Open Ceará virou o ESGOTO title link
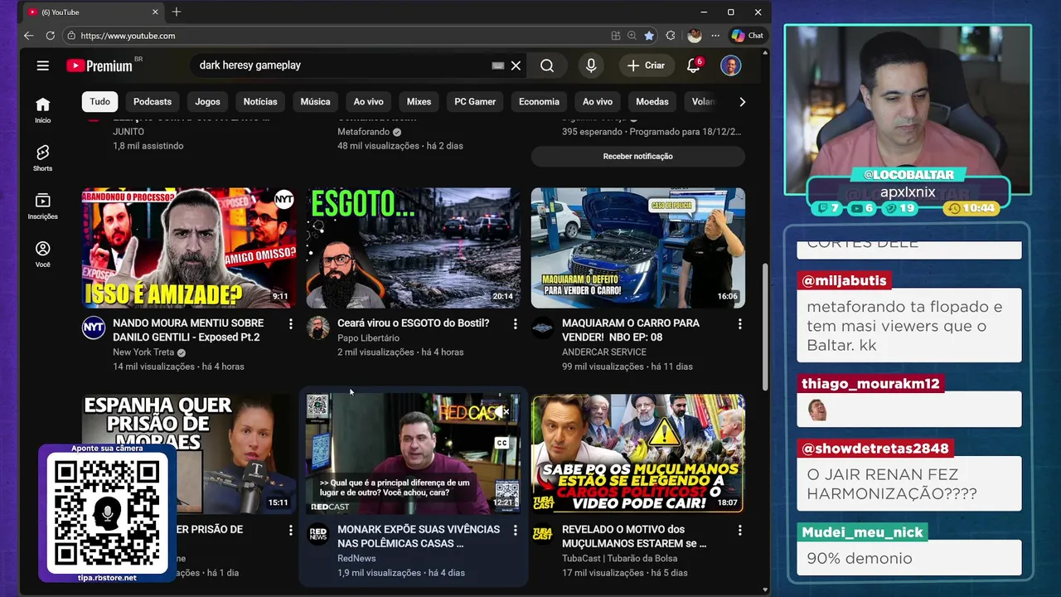 tap(414, 323)
